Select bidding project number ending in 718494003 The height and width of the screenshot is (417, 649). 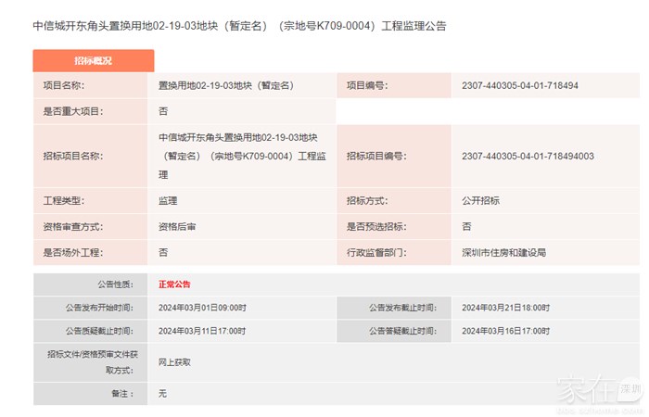[x=527, y=156]
